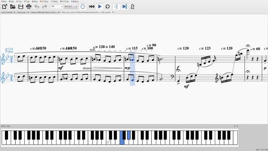This screenshot has width=268, height=151.
Task: Select the tempo marking ♩= 60
Action: (255, 49)
